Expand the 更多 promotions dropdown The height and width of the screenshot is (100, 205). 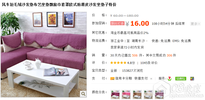(195, 24)
